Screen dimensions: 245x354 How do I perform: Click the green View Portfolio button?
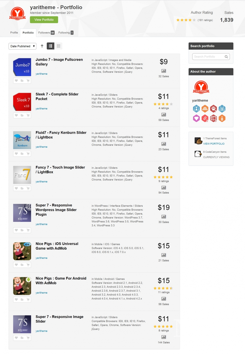pyautogui.click(x=44, y=20)
